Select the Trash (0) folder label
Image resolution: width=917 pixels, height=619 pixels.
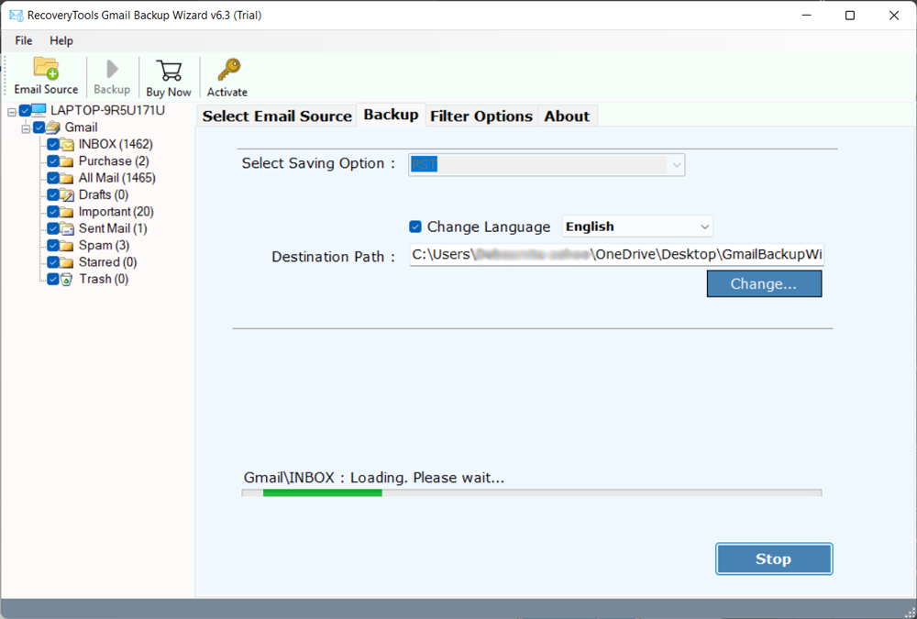click(x=104, y=279)
